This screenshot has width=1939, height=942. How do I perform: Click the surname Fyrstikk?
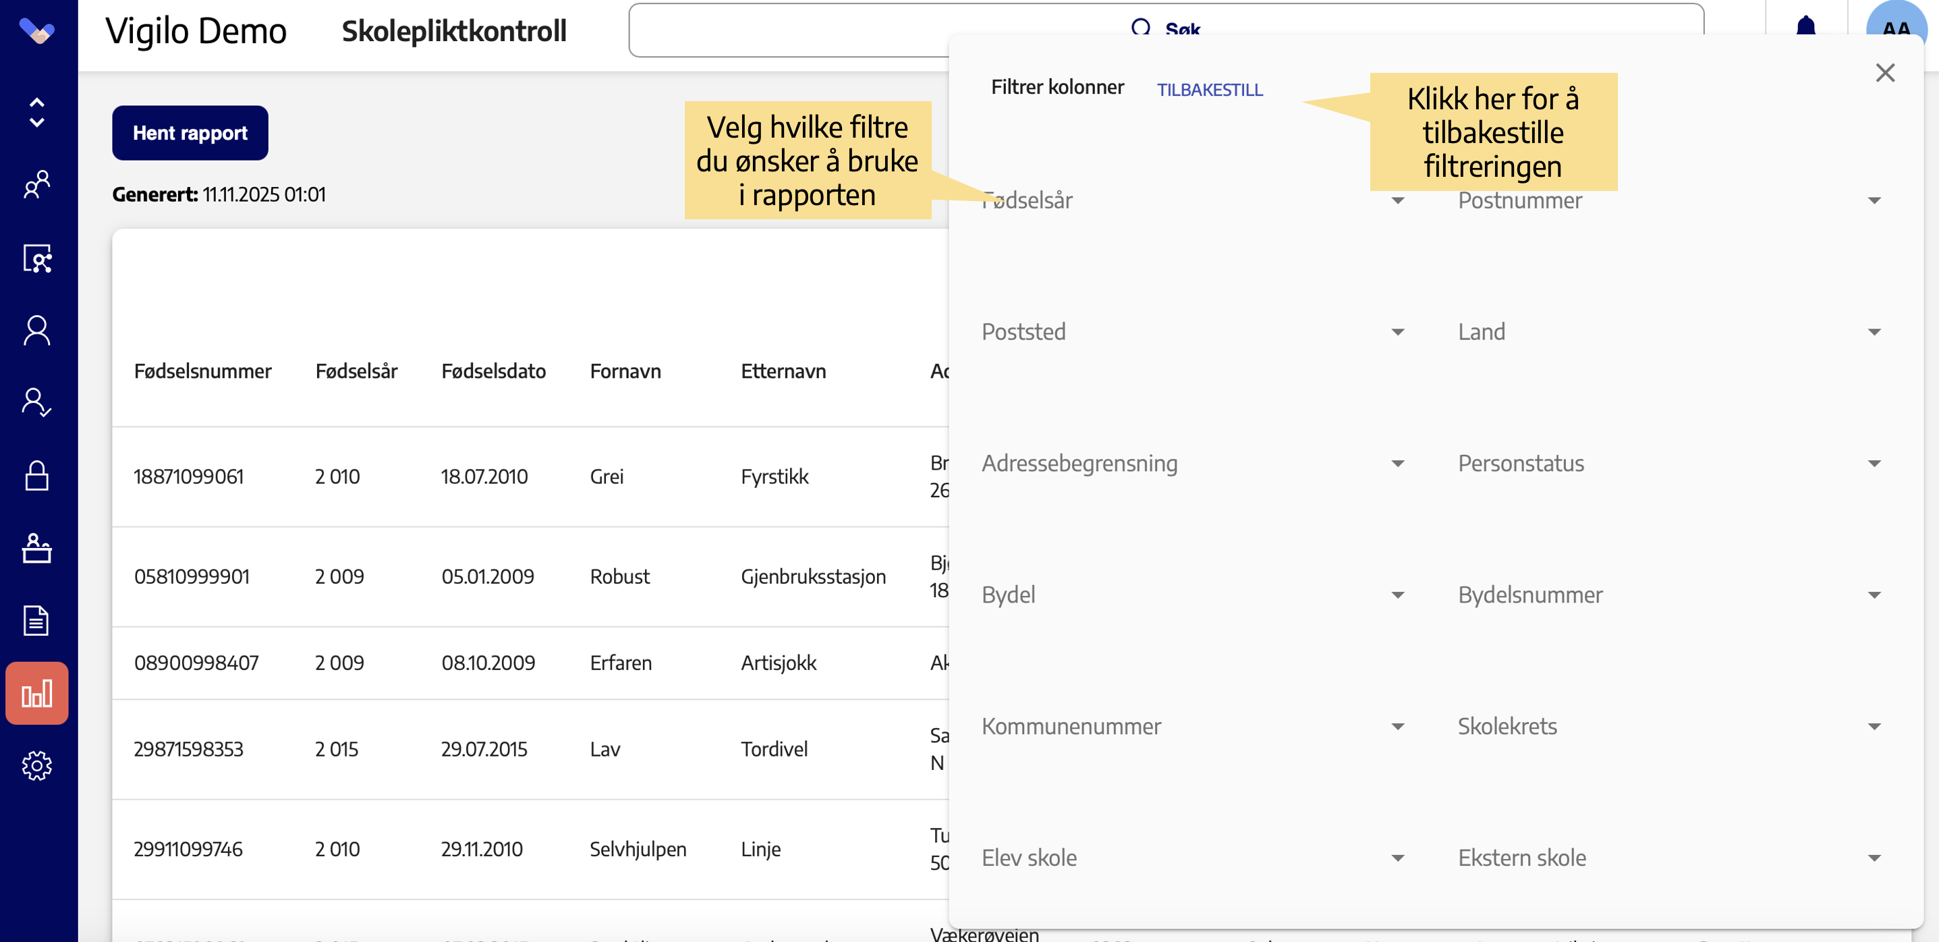tap(775, 476)
